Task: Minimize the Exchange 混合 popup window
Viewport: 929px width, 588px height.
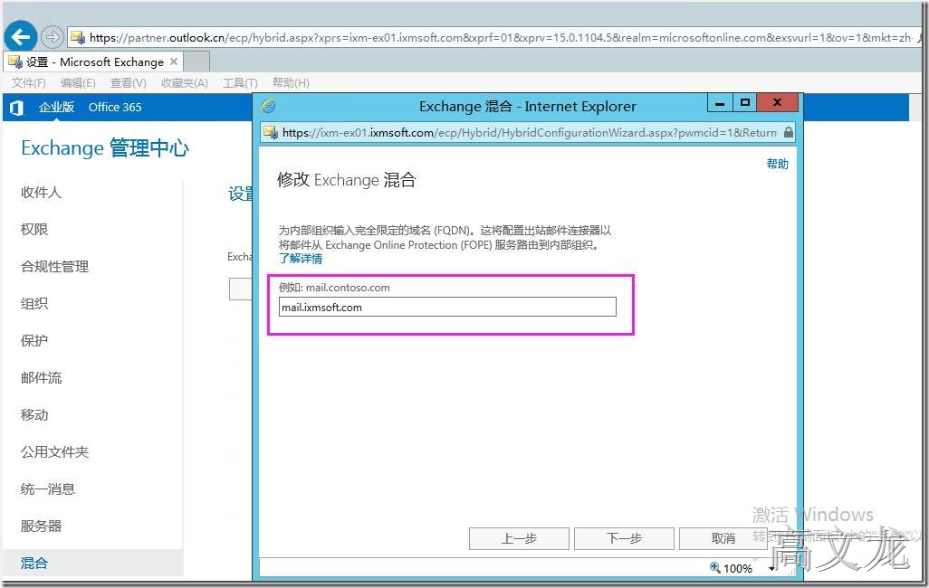Action: tap(720, 103)
